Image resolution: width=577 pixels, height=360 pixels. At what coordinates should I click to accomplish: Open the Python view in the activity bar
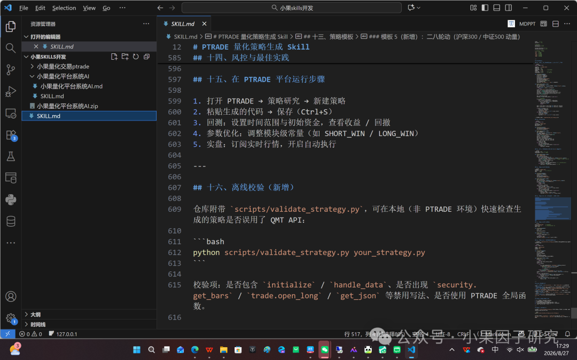pos(11,200)
